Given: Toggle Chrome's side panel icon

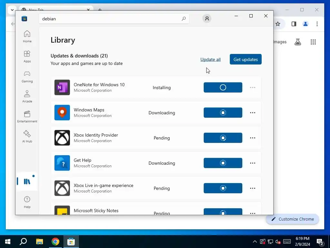Looking at the screenshot, I should point(294,24).
